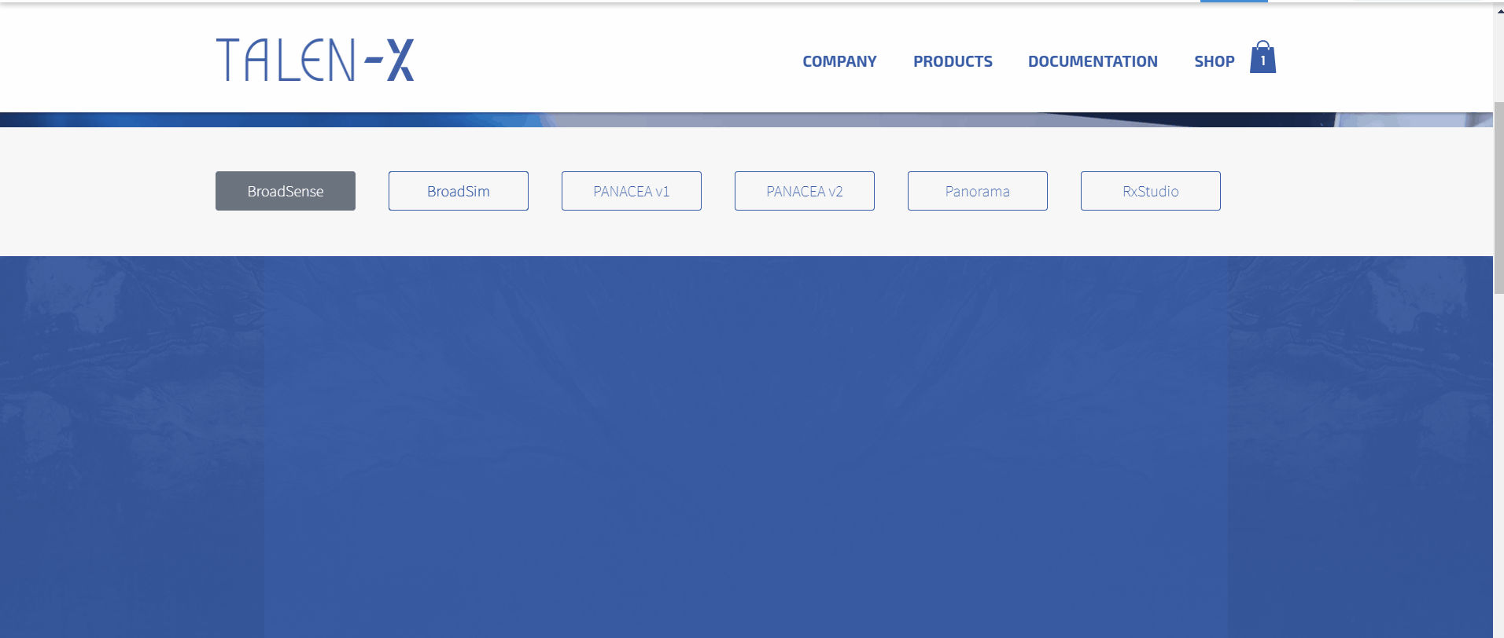Choose the PANACEA v2 button
1504x638 pixels.
click(805, 191)
